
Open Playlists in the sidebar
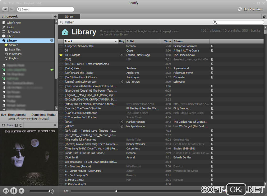point(14,58)
